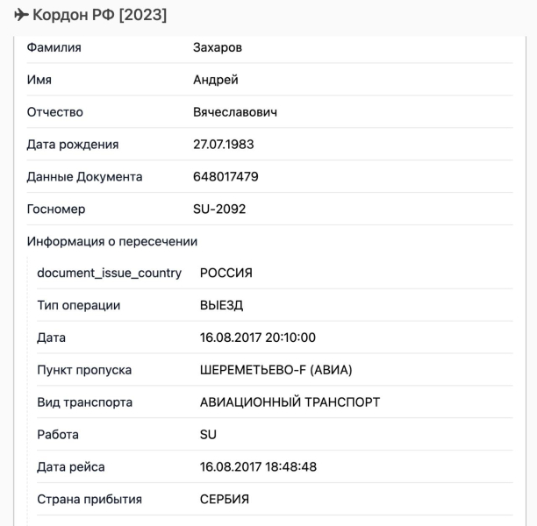Select the surname value Захаров

(x=217, y=47)
